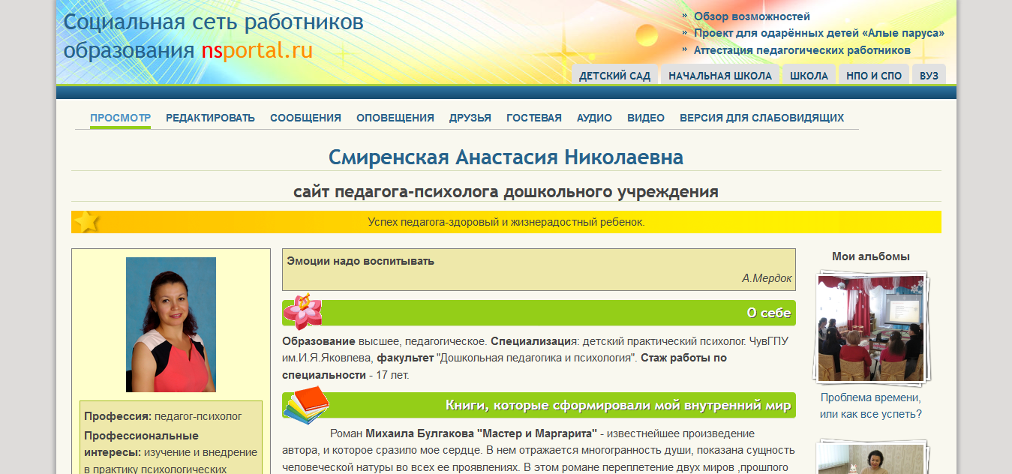Open СООБЩЕНИЯ in the profile menu
Screen dimensions: 1012x474
305,118
